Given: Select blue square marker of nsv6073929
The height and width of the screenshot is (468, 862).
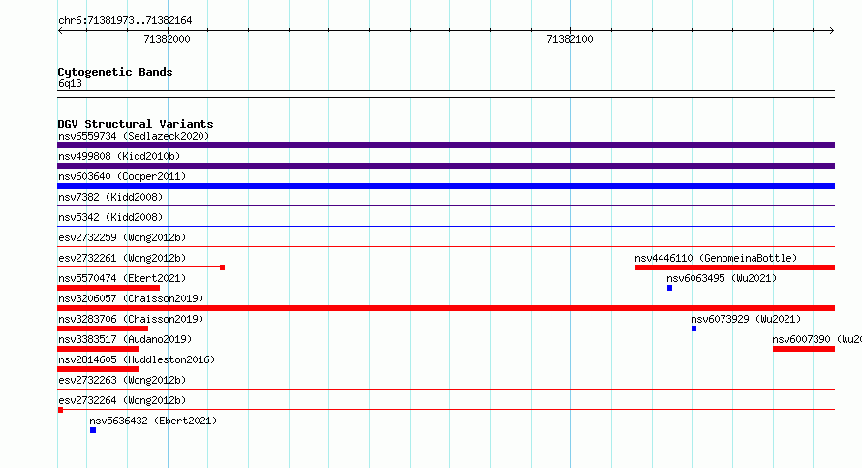Looking at the screenshot, I should [x=693, y=328].
